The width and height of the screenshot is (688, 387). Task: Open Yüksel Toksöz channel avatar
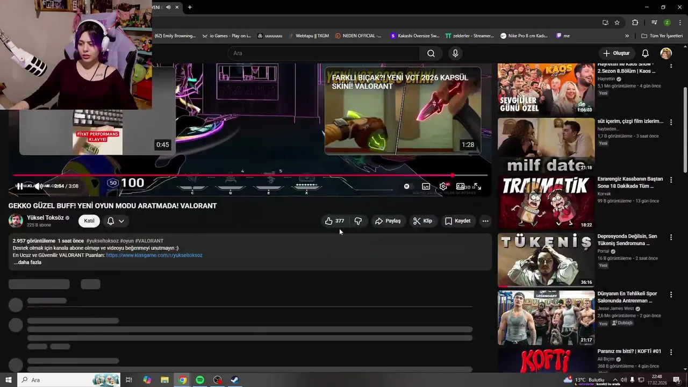(x=16, y=221)
